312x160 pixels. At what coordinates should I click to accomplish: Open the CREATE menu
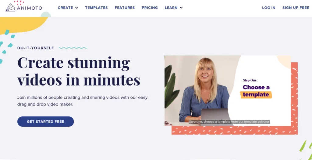68,8
